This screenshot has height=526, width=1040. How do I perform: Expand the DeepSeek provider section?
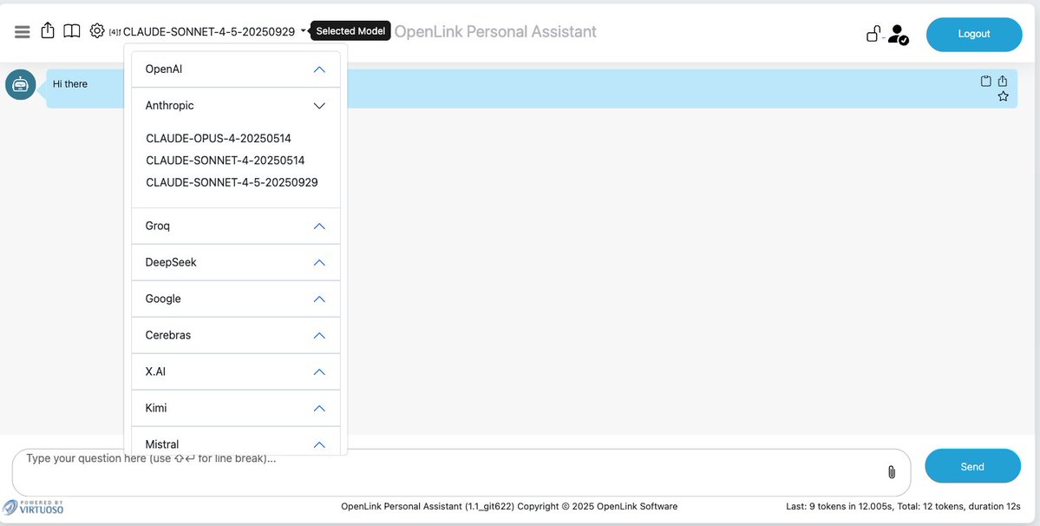[235, 263]
